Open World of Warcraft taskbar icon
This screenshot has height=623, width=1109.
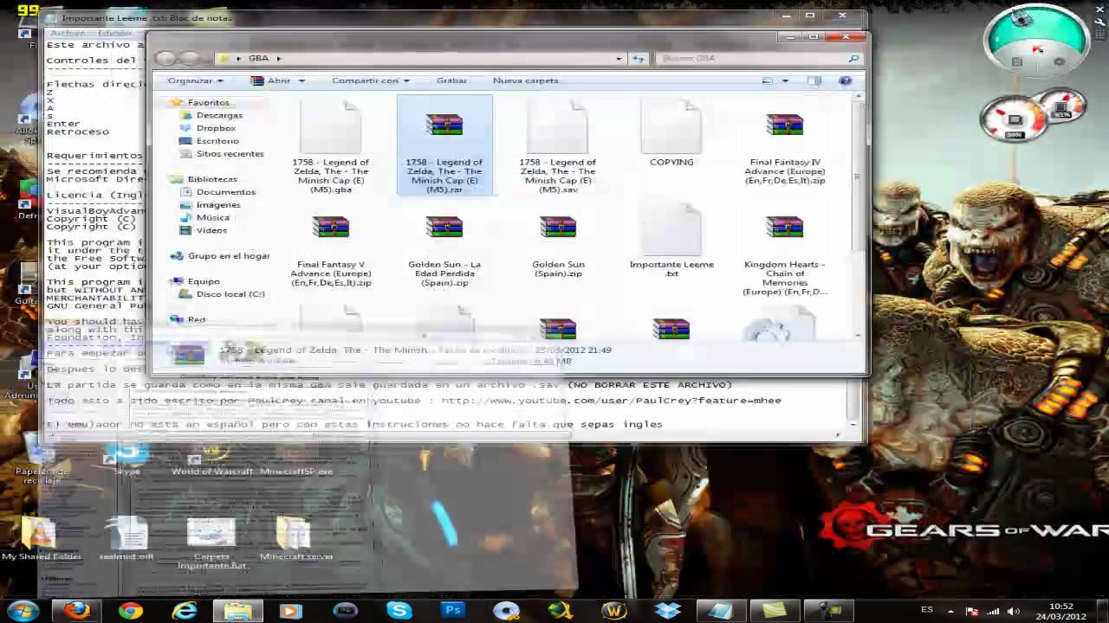coord(614,611)
